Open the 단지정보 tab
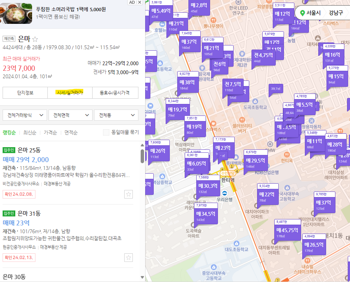This screenshot has height=282, width=350. coord(25,93)
